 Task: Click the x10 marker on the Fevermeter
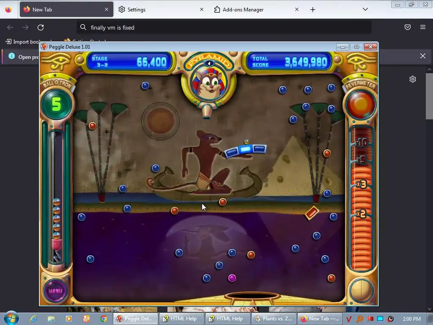[362, 143]
